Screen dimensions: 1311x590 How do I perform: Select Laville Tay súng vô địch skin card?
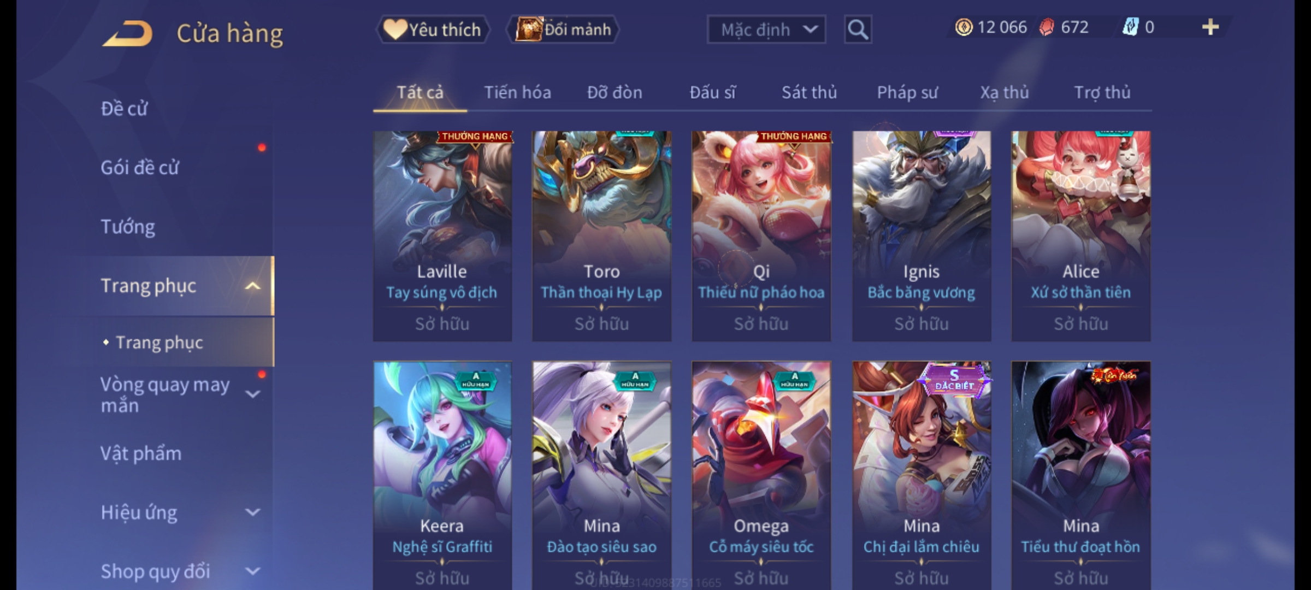[x=442, y=236]
